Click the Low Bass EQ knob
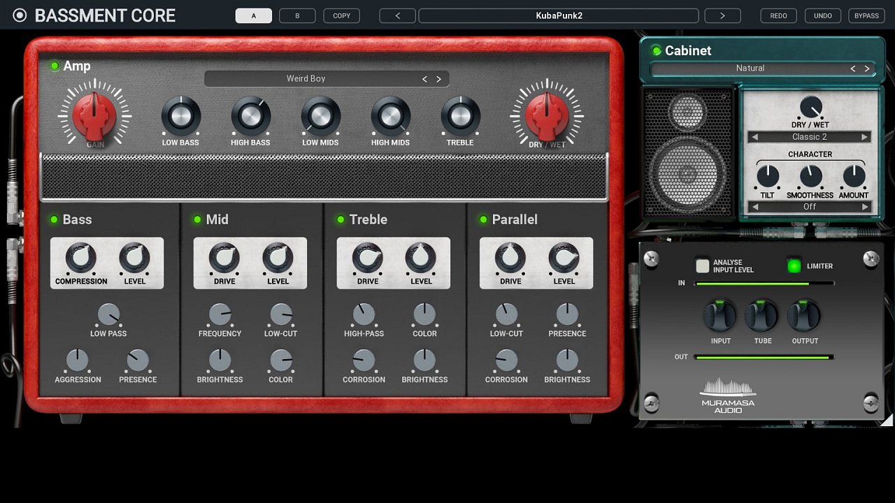Screen dimensions: 895x503 [x=180, y=116]
